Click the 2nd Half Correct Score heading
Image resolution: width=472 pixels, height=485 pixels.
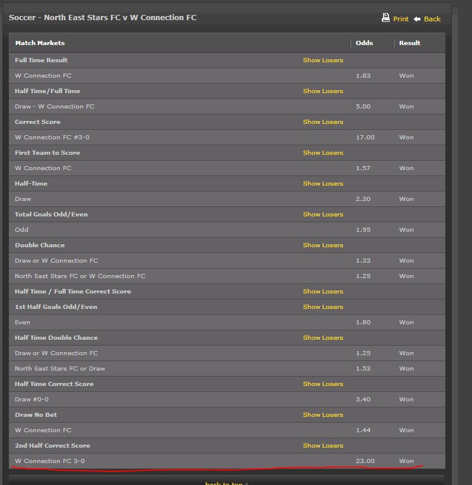(52, 446)
